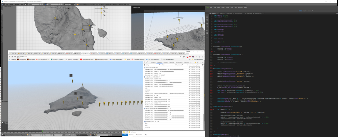Open the DevTools Elements panel tab

(153, 62)
